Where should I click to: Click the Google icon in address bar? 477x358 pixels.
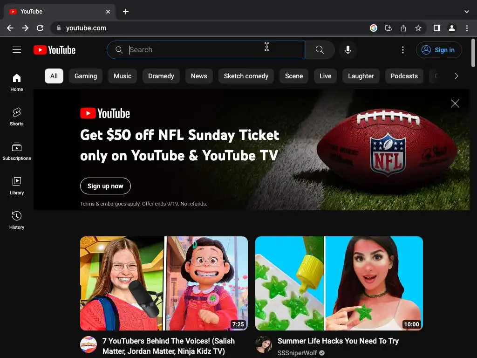374,28
